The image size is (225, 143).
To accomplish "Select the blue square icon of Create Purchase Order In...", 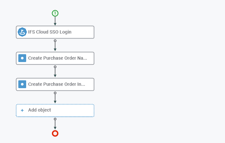I will click(22, 84).
